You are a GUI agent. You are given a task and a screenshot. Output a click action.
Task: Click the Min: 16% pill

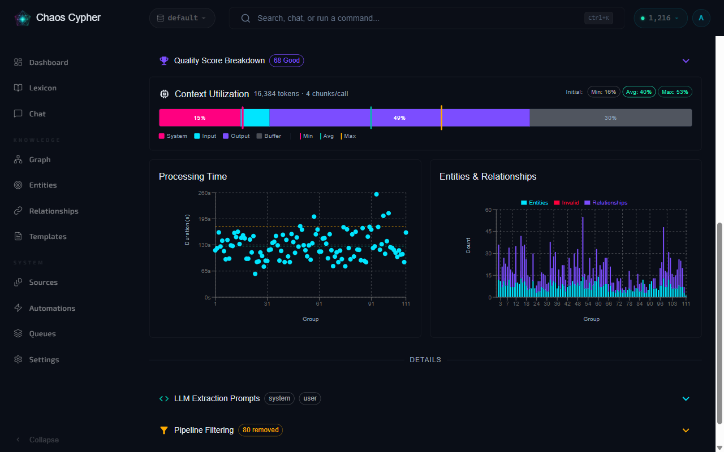pyautogui.click(x=604, y=92)
